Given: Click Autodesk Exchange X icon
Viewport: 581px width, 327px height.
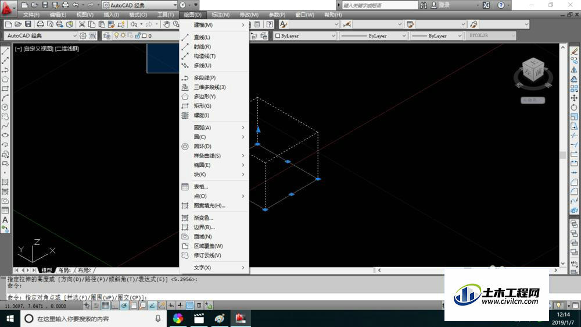Looking at the screenshot, I should point(486,5).
